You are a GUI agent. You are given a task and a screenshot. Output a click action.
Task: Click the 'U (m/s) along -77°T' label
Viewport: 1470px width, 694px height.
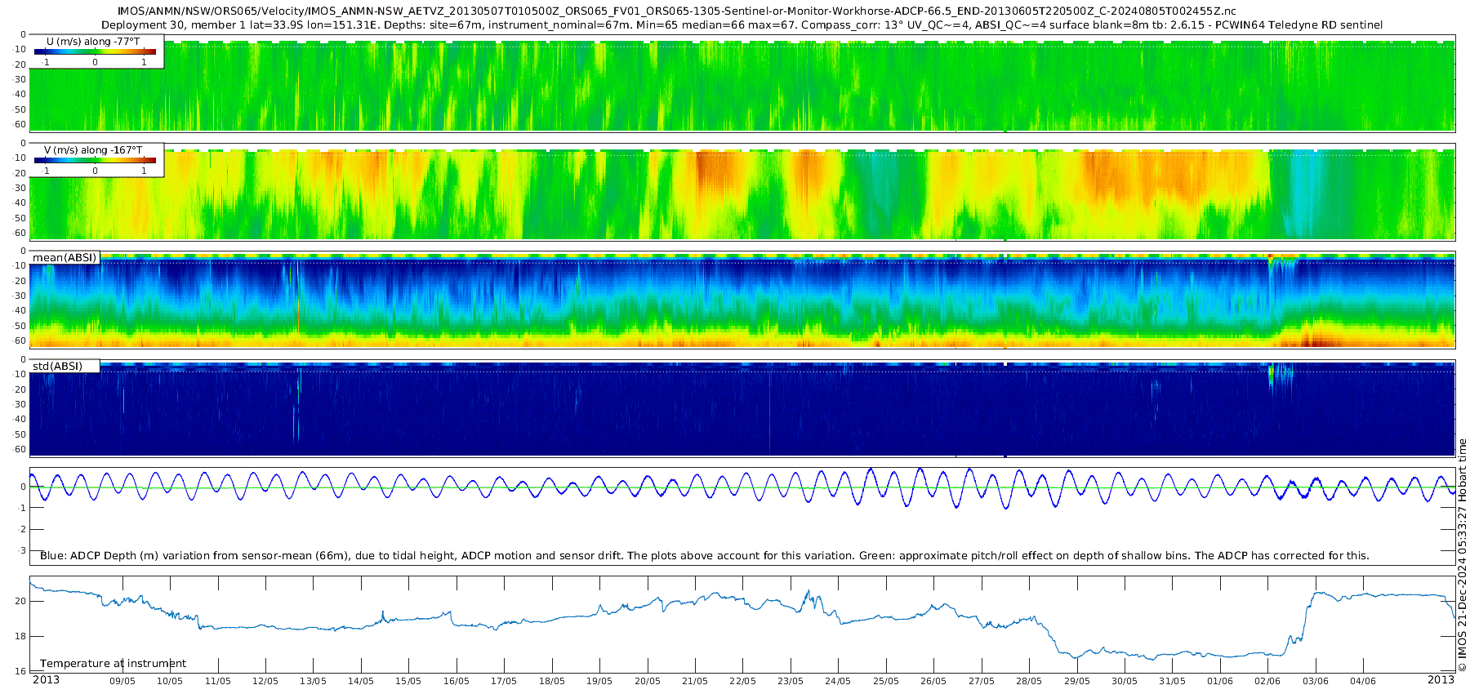pyautogui.click(x=93, y=41)
